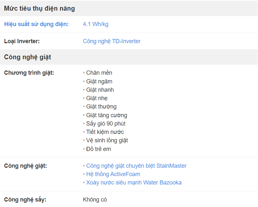Viewport: 258px width, 207px height.
Task: Click the Giặt nhanh list item
Action: pos(100,90)
